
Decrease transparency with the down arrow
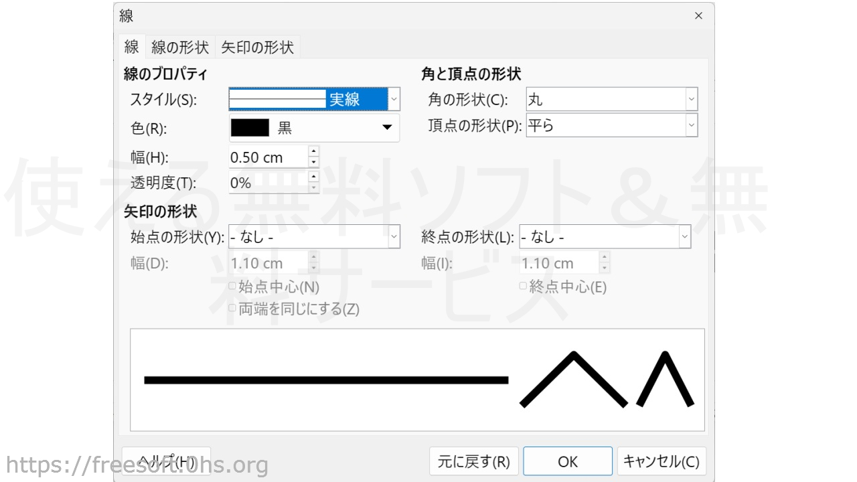[x=313, y=188]
